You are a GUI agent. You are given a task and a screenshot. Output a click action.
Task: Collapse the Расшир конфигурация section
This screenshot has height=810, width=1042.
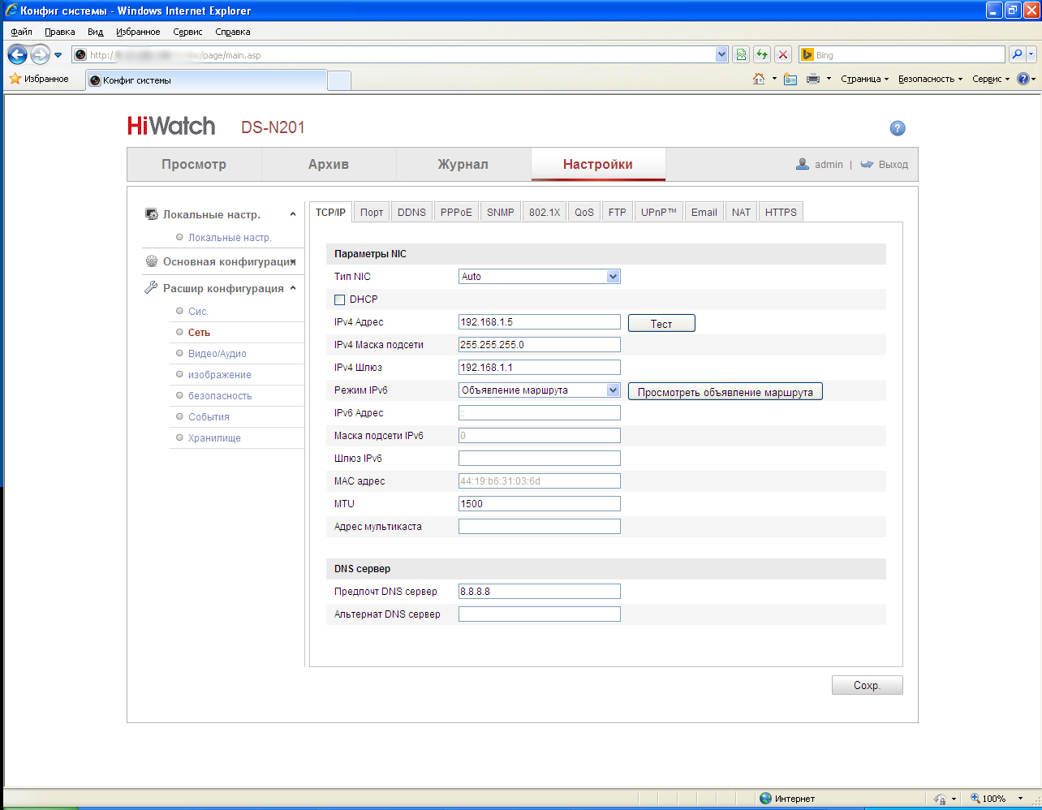pos(293,288)
